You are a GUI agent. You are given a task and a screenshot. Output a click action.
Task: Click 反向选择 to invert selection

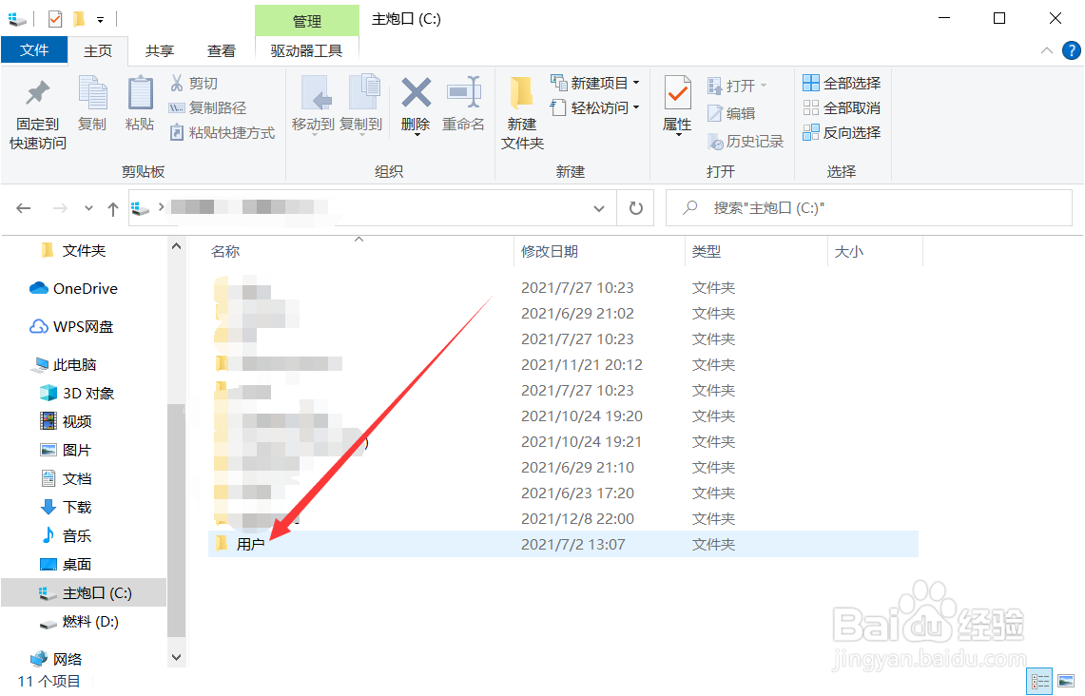(842, 132)
